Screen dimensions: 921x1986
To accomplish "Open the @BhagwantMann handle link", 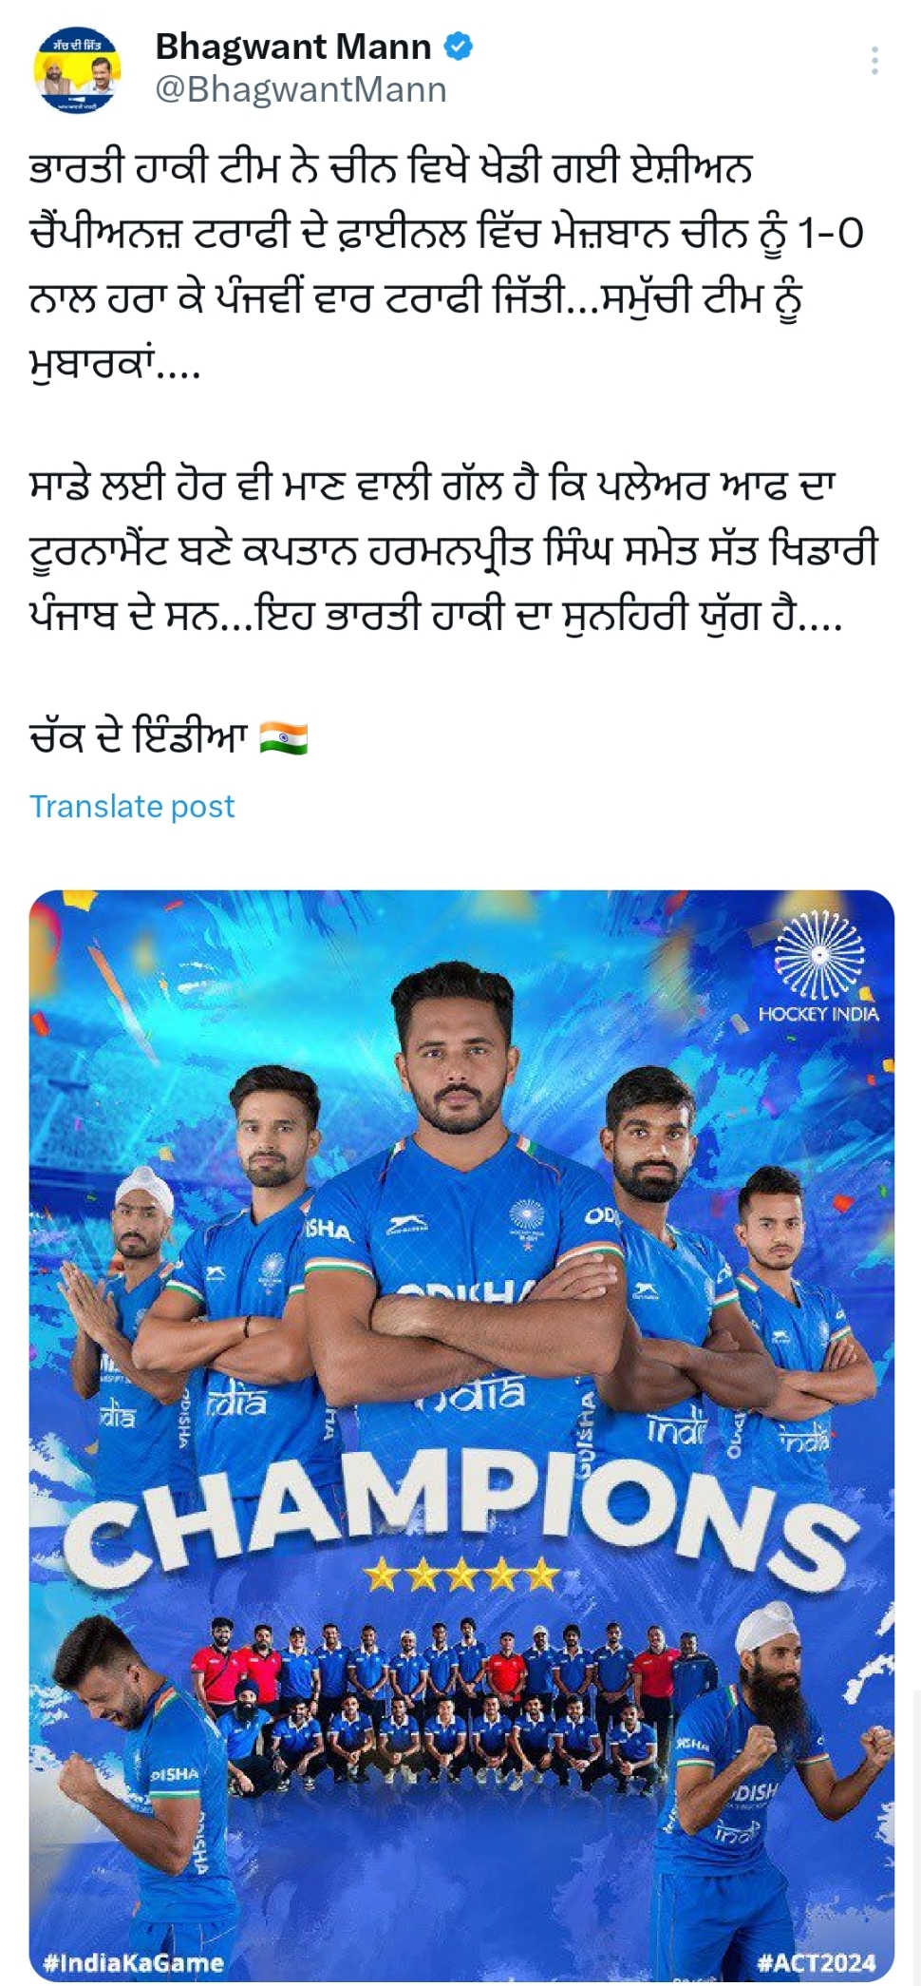I will click(301, 89).
